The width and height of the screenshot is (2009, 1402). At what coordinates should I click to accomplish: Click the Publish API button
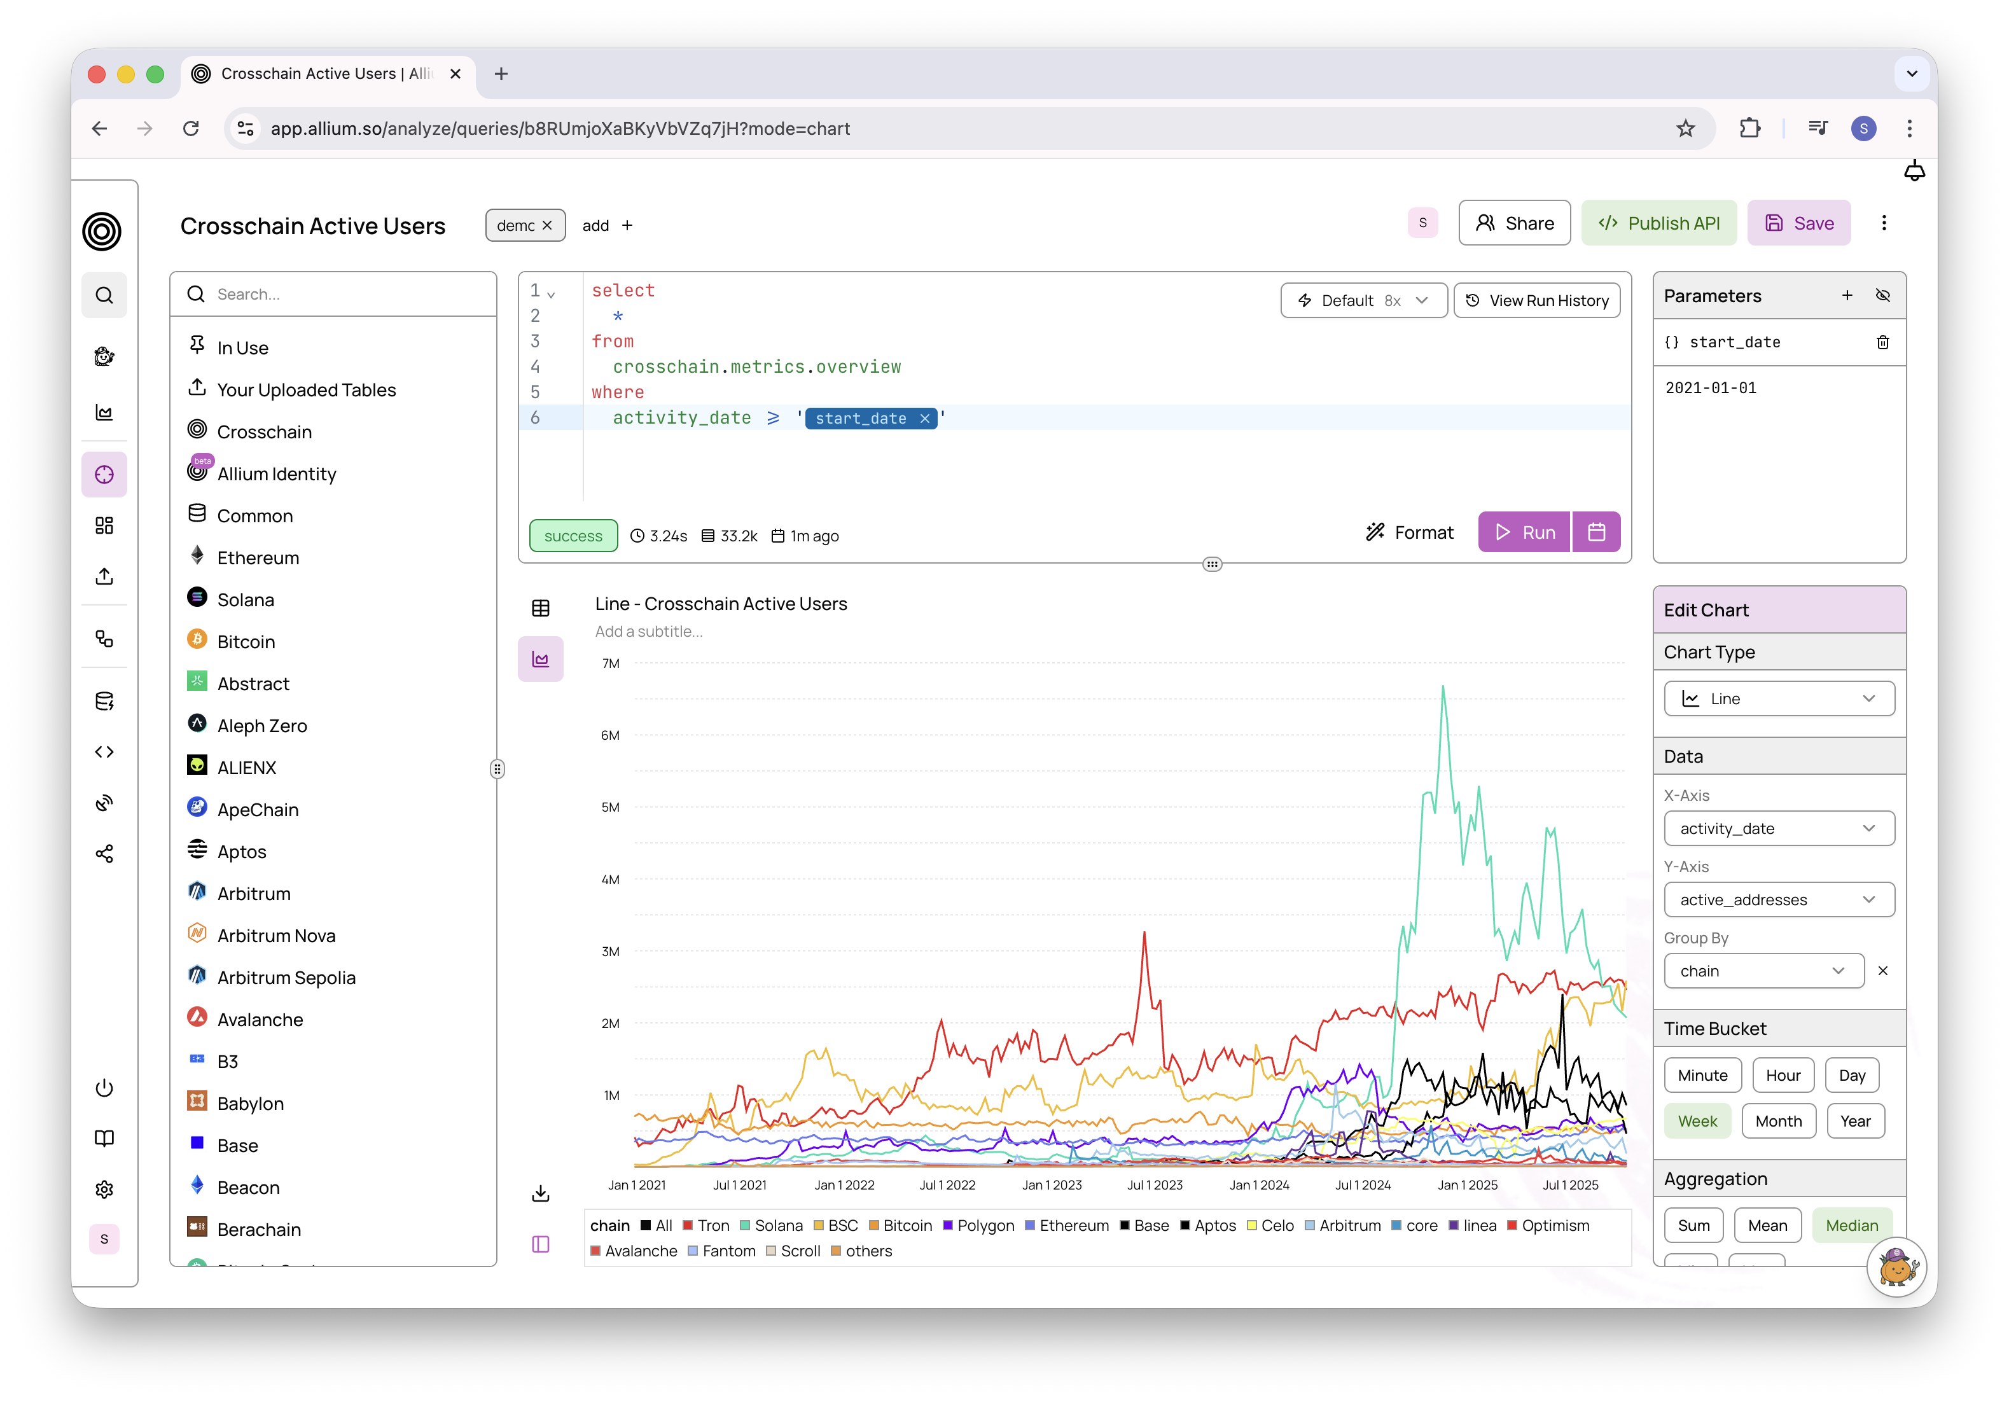point(1658,223)
